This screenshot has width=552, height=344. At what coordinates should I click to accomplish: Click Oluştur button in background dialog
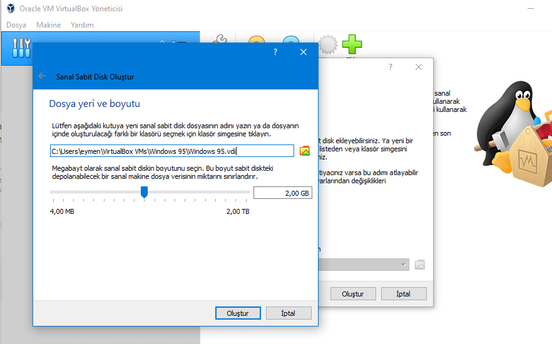(x=353, y=294)
